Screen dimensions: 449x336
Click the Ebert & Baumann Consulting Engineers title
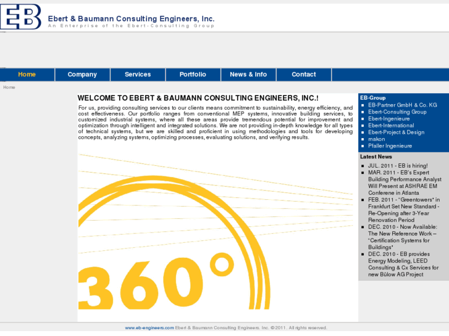[x=131, y=18]
